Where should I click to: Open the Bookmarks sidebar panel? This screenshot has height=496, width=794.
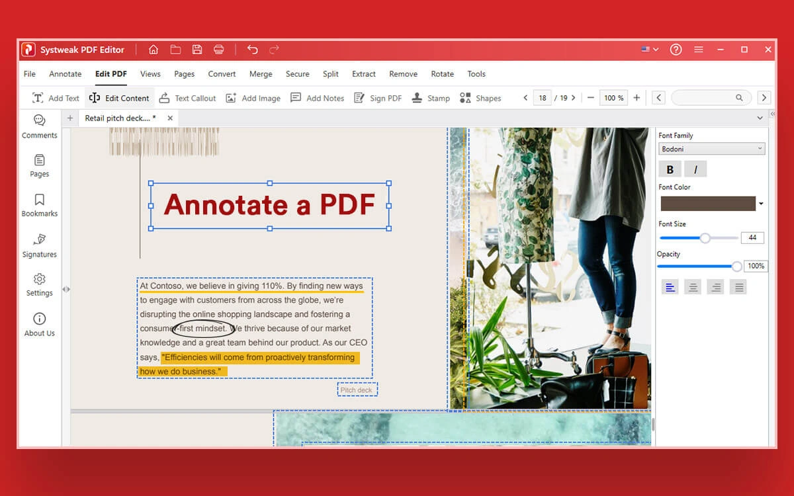(40, 205)
